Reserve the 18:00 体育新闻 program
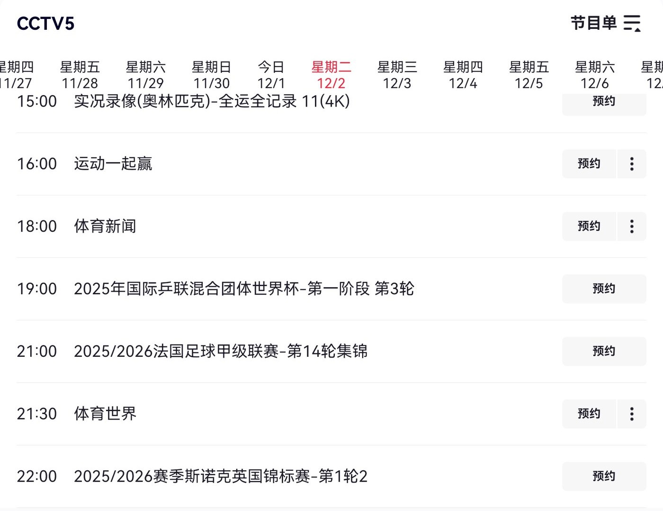663x511 pixels. pyautogui.click(x=589, y=226)
